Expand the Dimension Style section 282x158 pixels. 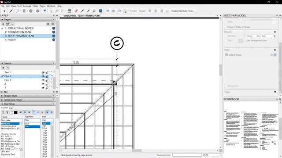point(2,100)
